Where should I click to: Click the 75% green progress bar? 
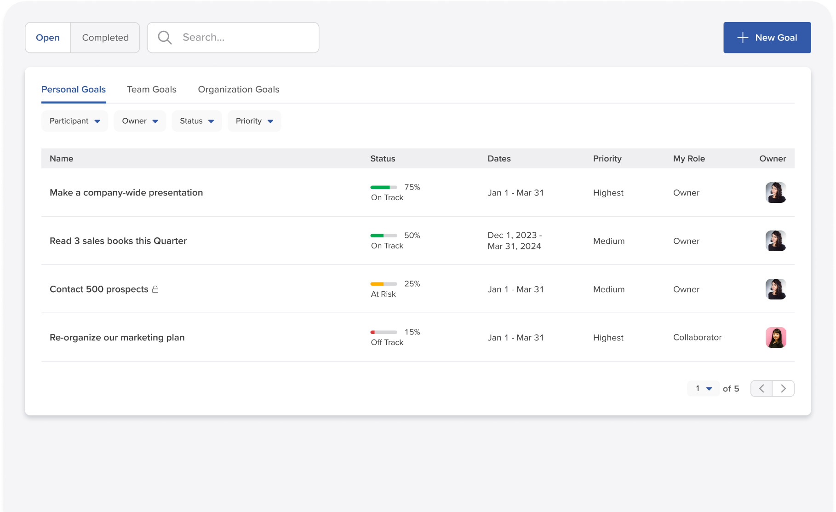(384, 187)
